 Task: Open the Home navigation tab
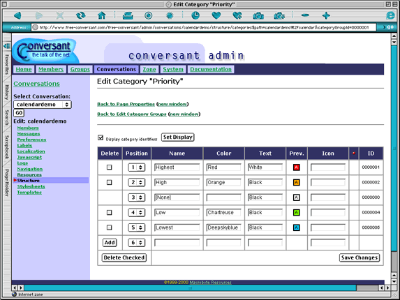[24, 69]
